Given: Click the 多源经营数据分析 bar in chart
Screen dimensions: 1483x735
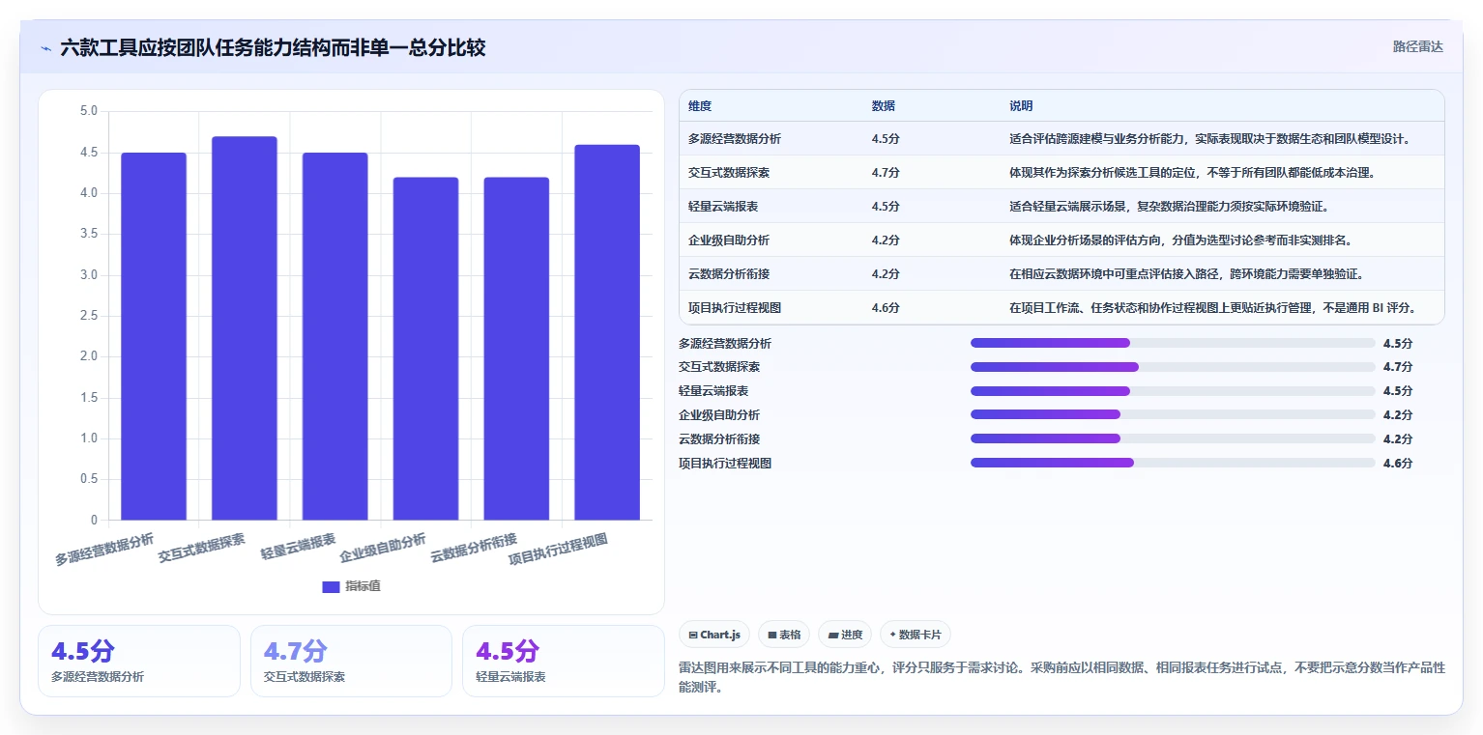Looking at the screenshot, I should tap(154, 336).
